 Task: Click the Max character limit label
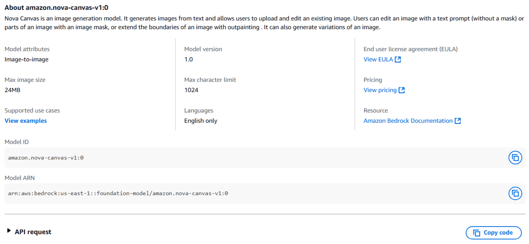[210, 80]
